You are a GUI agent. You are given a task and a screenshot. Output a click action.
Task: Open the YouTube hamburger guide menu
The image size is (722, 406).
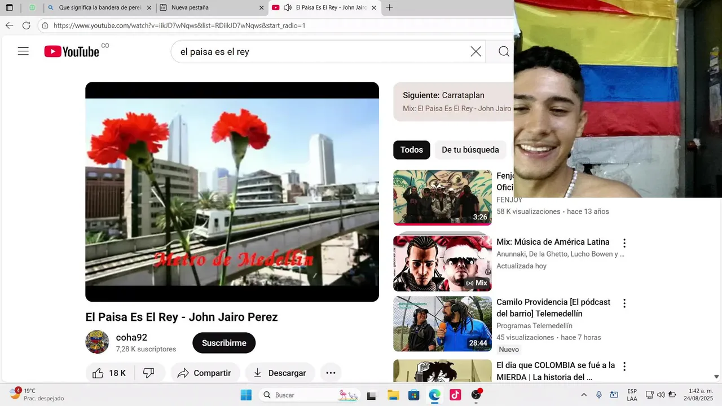coord(23,51)
